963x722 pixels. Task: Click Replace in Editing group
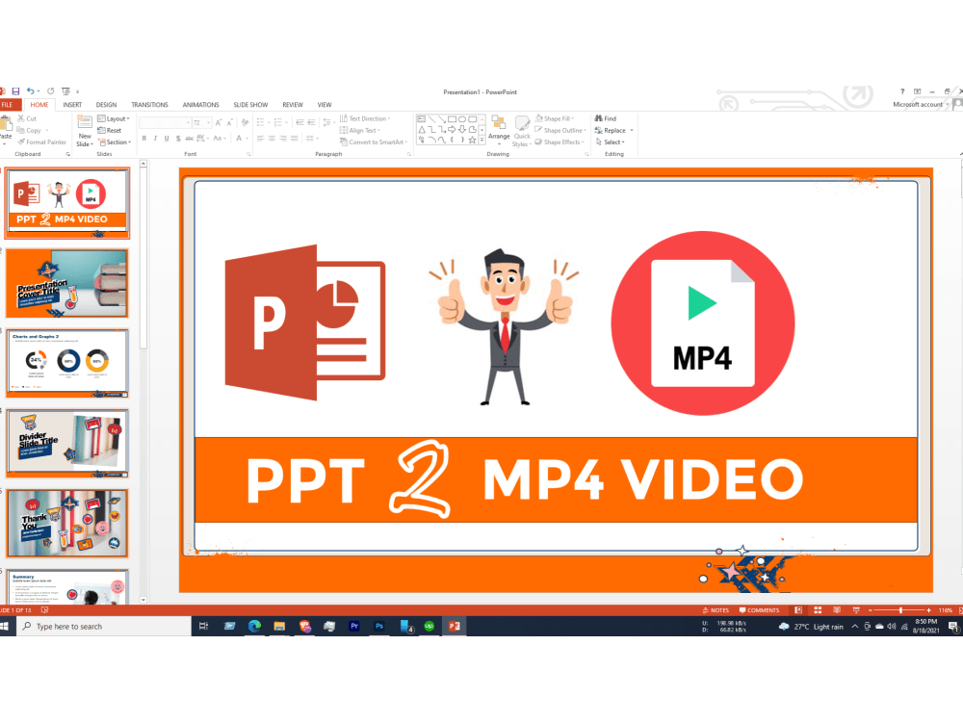(x=612, y=130)
